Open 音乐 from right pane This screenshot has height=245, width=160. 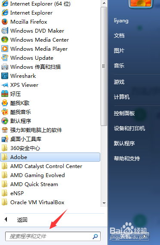(119, 66)
